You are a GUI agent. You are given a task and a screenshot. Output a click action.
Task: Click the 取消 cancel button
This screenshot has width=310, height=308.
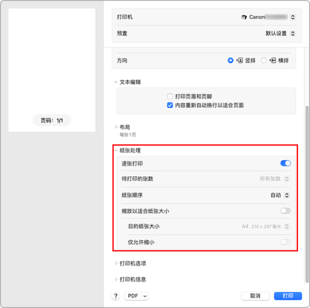pyautogui.click(x=255, y=296)
